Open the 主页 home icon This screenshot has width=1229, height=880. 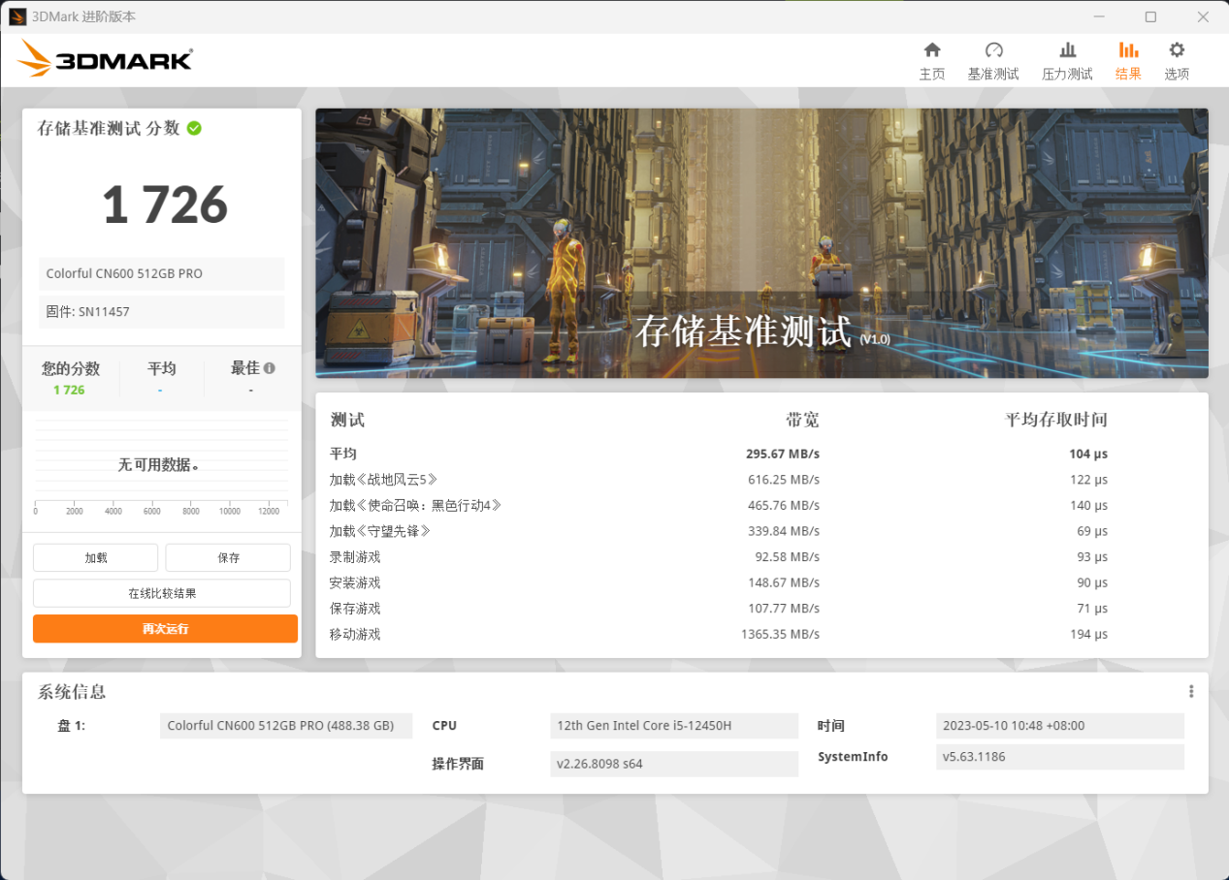tap(931, 49)
